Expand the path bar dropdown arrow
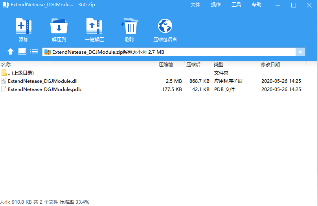This screenshot has width=318, height=206. click(300, 52)
